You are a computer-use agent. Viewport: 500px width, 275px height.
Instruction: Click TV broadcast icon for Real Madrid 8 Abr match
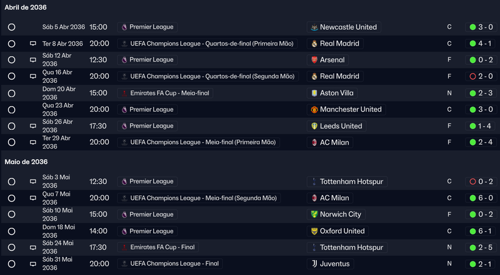[33, 44]
